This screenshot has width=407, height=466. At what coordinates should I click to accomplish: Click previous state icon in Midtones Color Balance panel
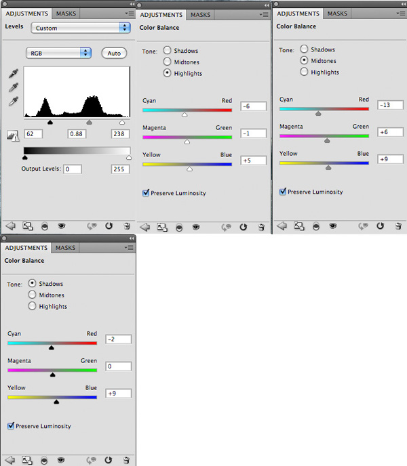[x=363, y=226]
